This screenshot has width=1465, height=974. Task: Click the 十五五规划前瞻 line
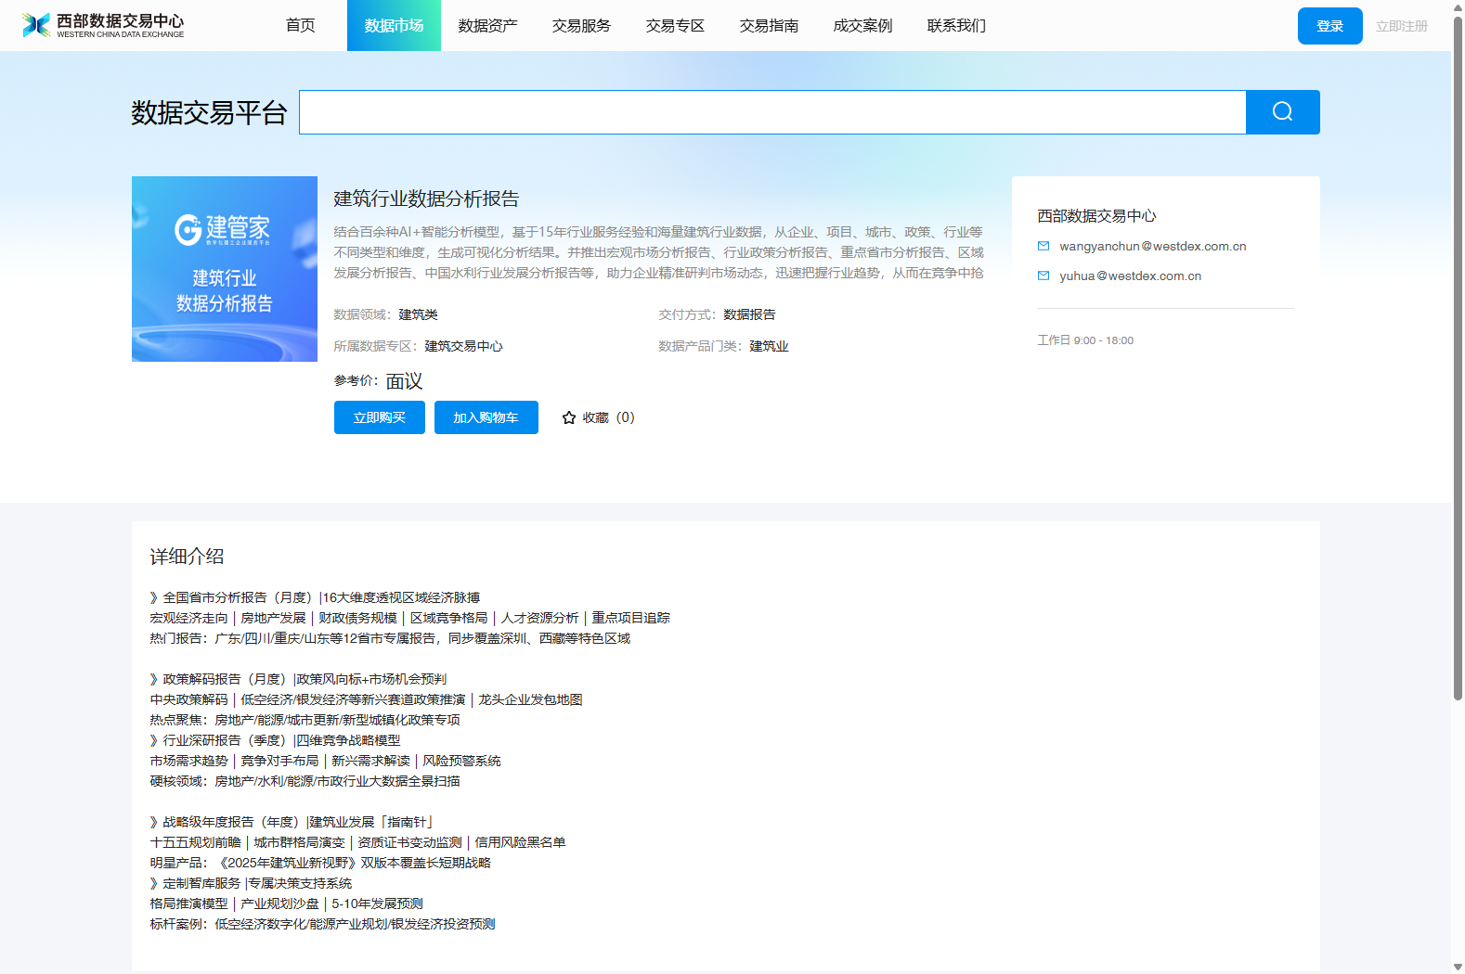(x=357, y=842)
